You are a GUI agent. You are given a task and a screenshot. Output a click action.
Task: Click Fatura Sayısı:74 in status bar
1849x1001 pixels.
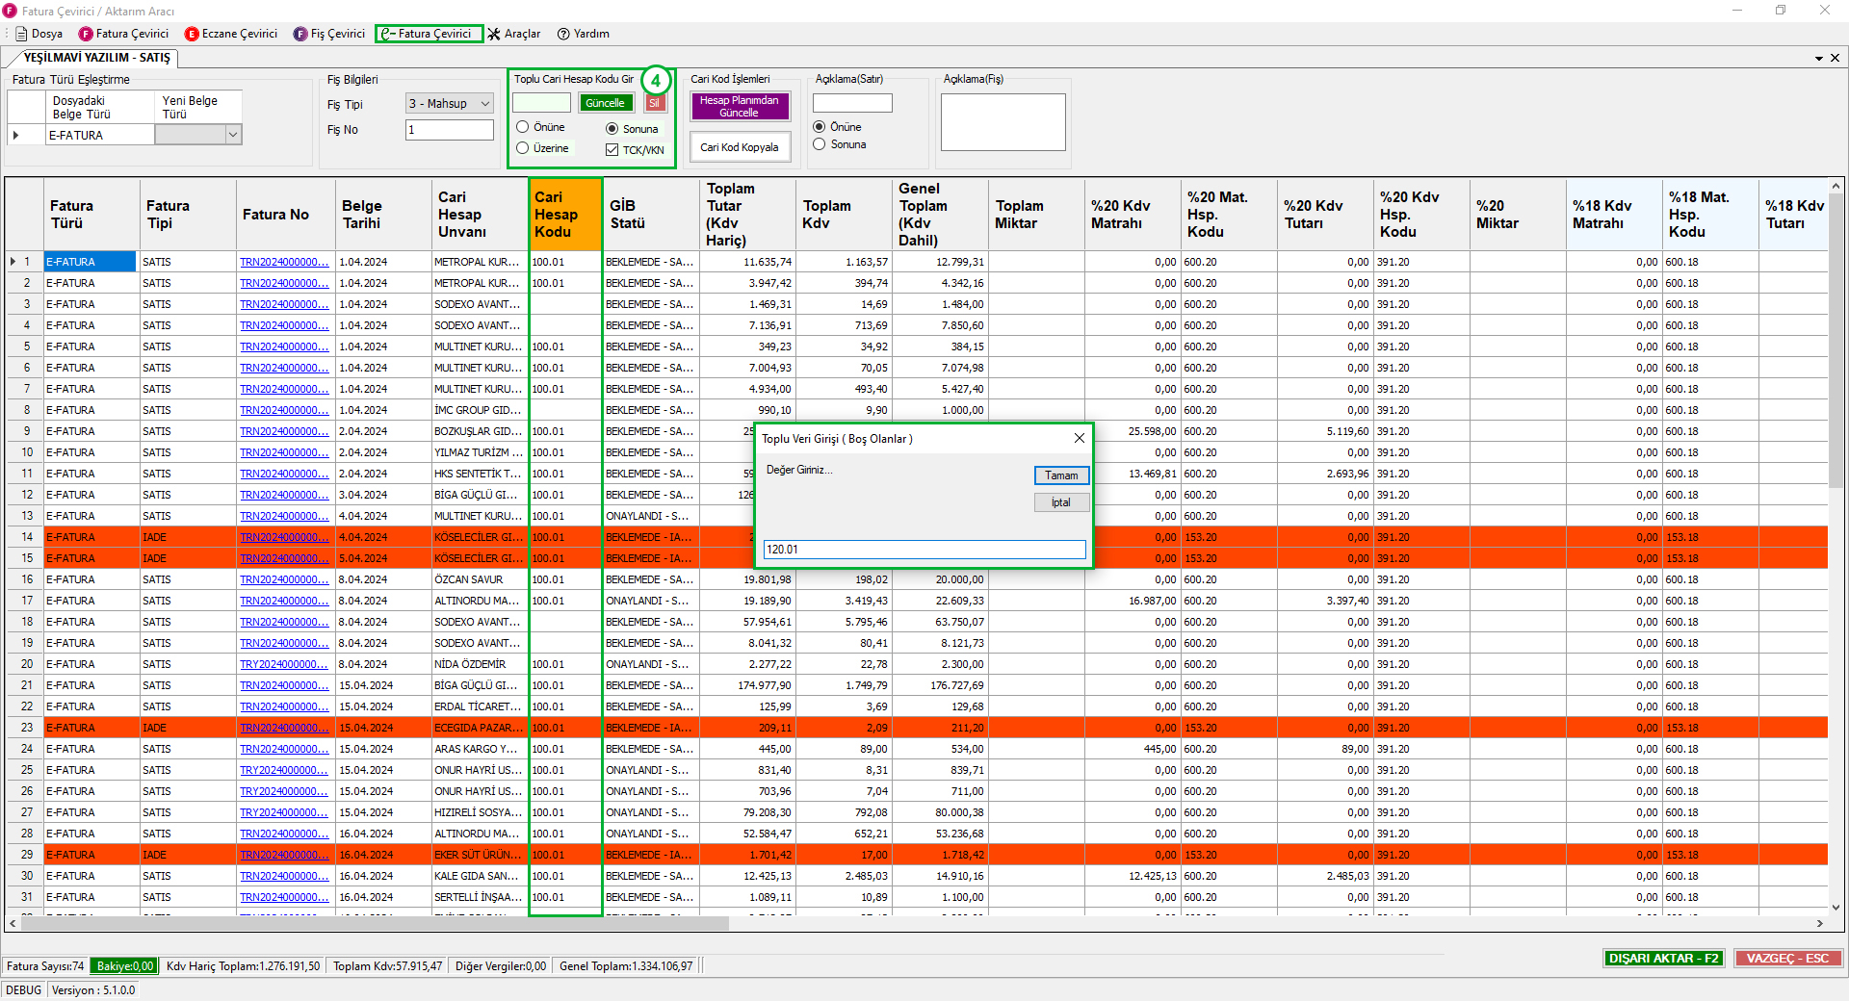coord(45,966)
